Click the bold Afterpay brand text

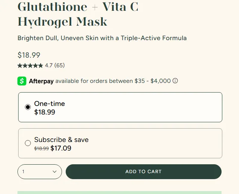[x=41, y=81]
